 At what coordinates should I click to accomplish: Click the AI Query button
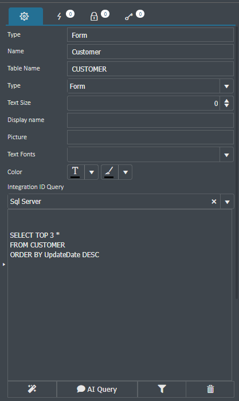tap(97, 389)
